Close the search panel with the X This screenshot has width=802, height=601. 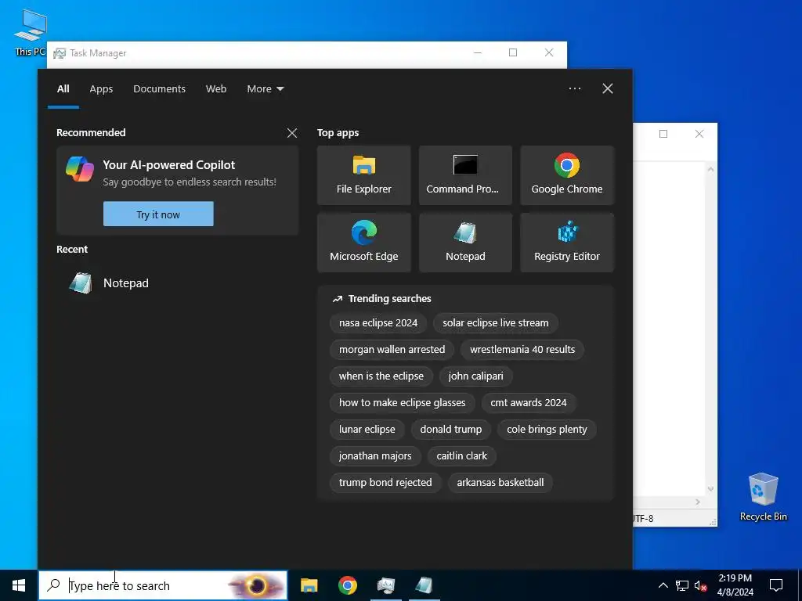(x=608, y=88)
